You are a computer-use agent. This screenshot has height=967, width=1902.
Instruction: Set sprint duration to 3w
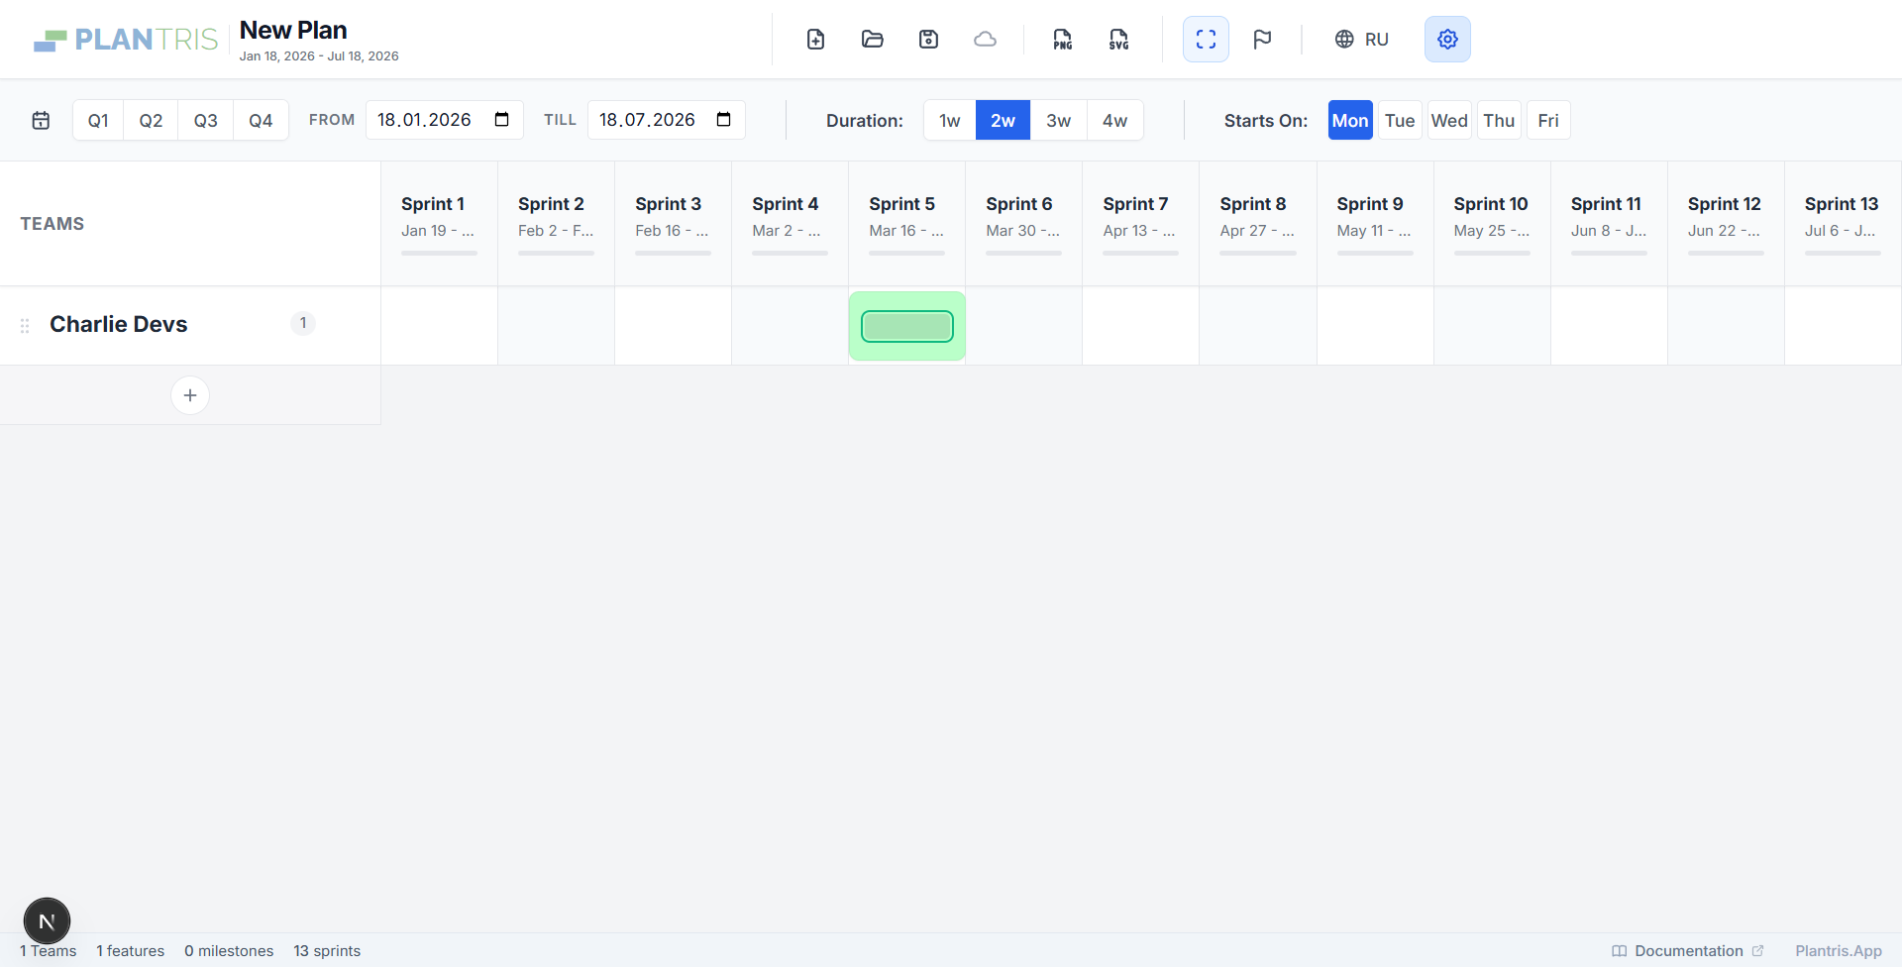point(1058,120)
